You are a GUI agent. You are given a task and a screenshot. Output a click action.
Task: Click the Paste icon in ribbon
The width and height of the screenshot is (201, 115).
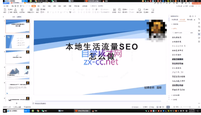(x=5, y=10)
